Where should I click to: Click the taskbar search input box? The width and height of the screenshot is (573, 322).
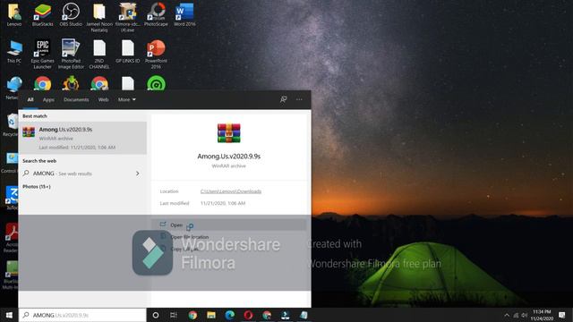pyautogui.click(x=82, y=315)
